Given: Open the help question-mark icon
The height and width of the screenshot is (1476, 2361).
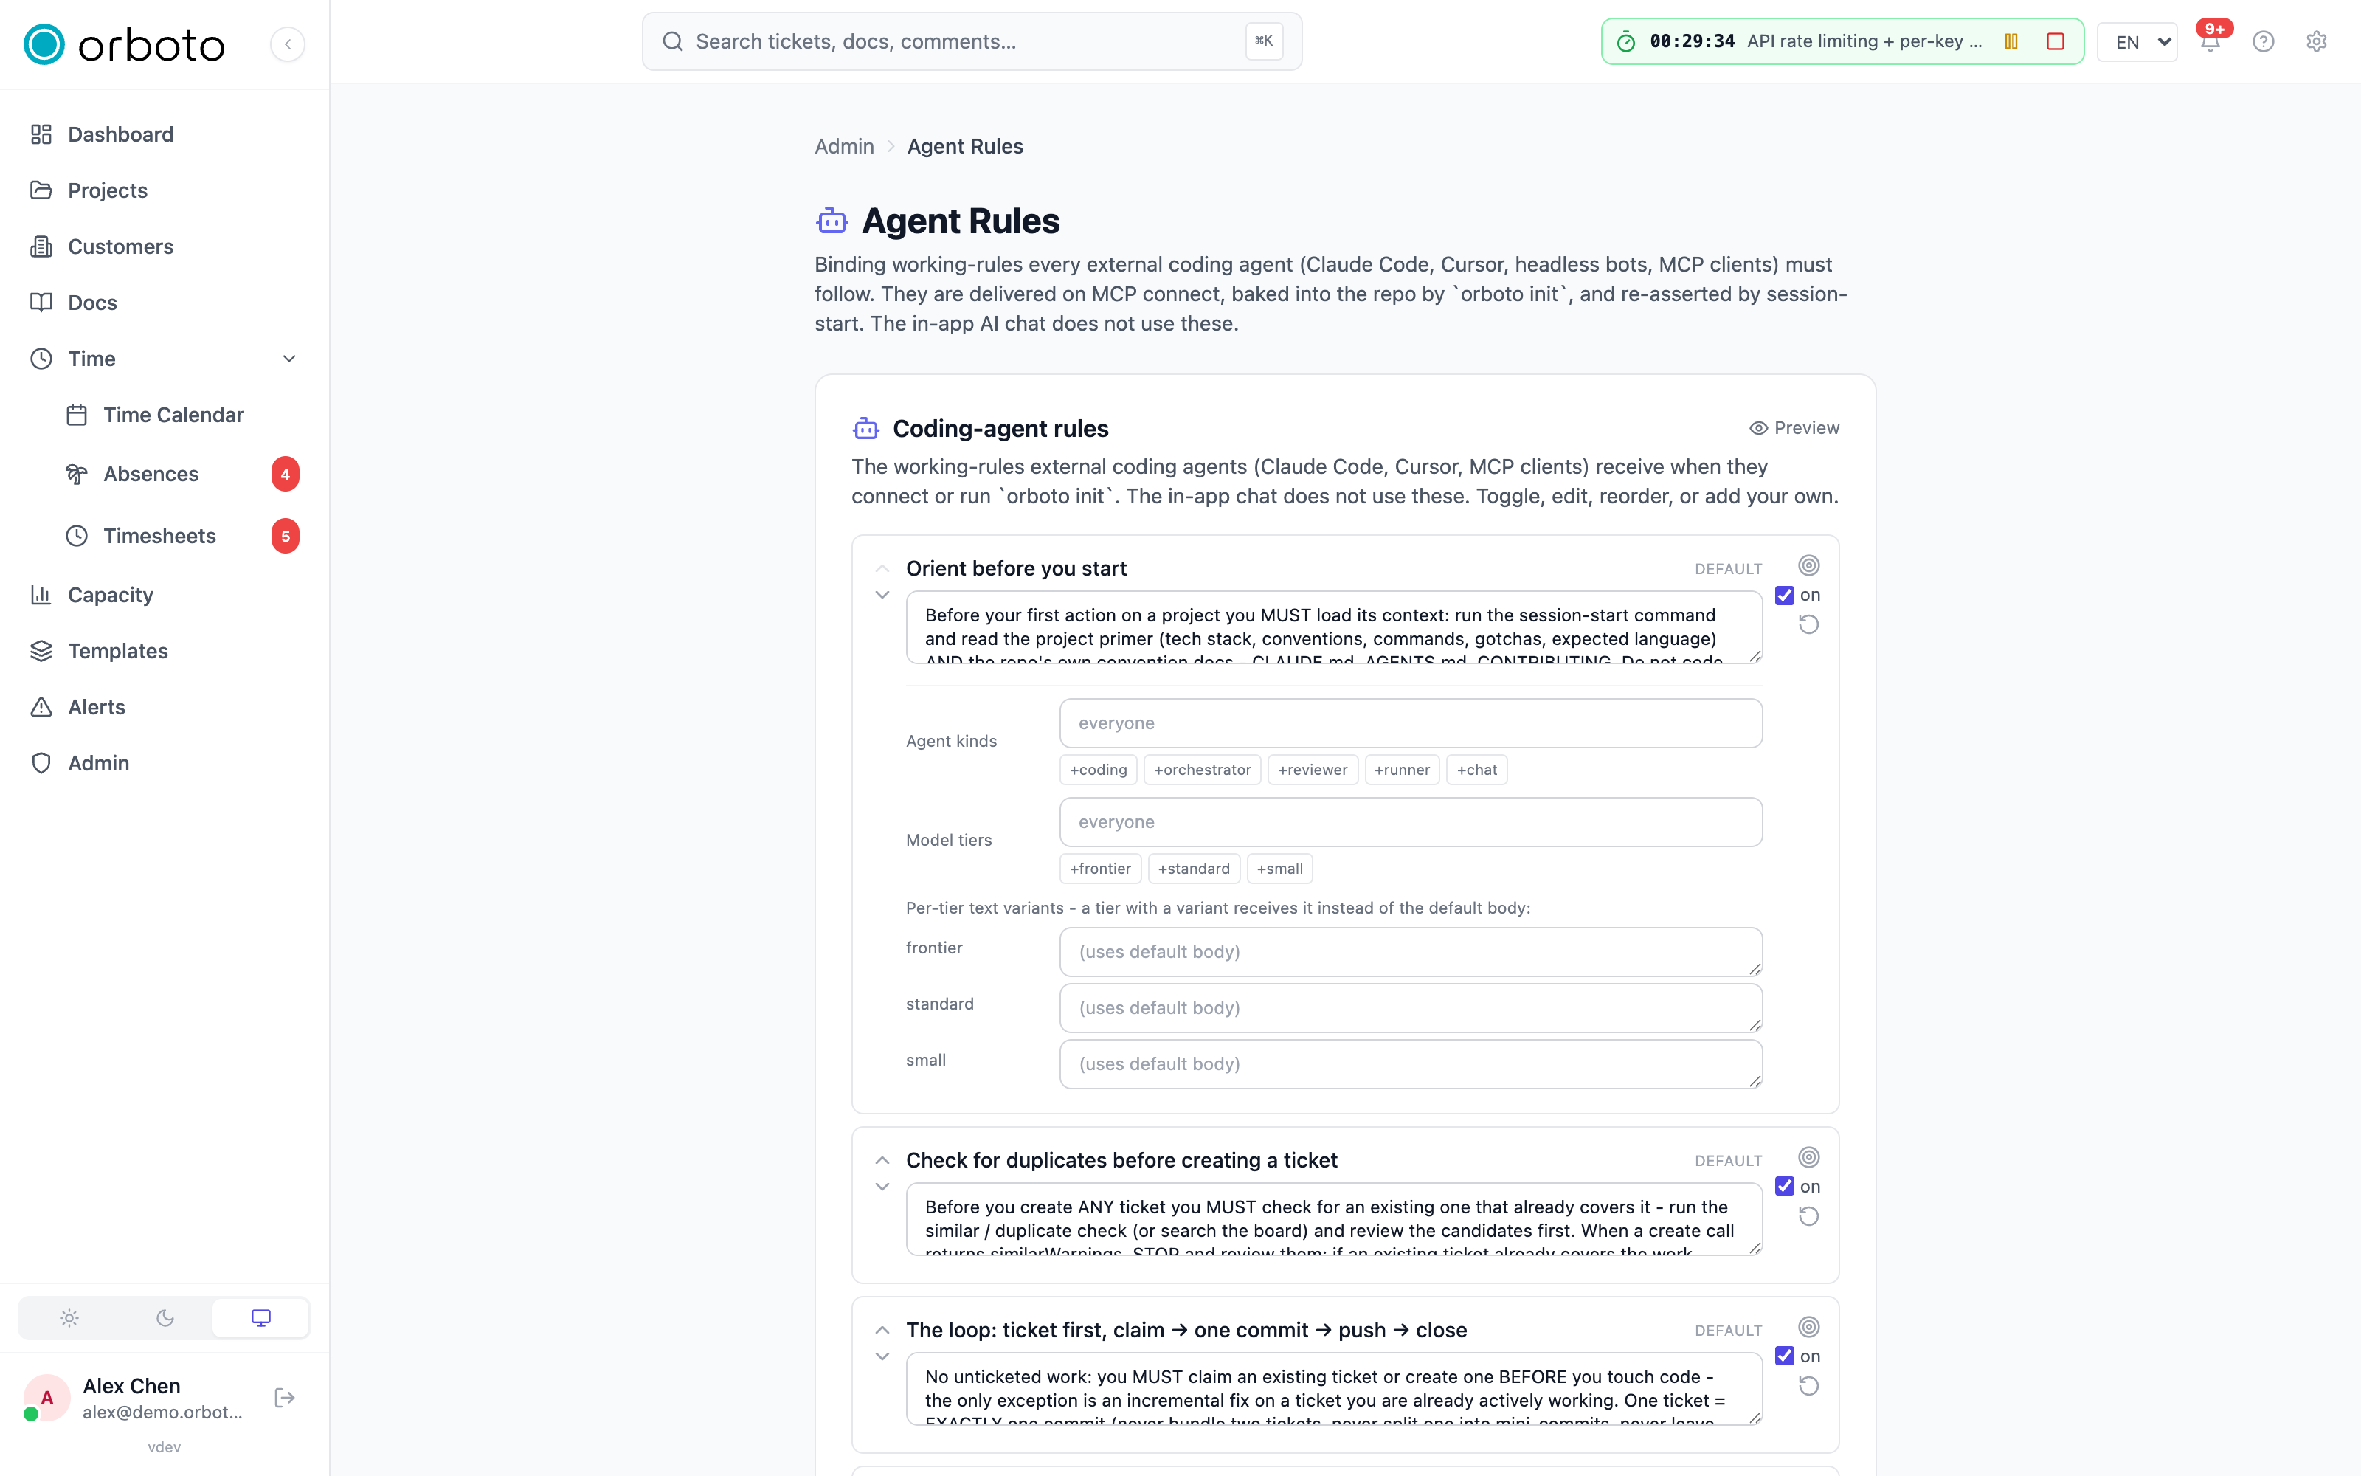Looking at the screenshot, I should (x=2264, y=41).
